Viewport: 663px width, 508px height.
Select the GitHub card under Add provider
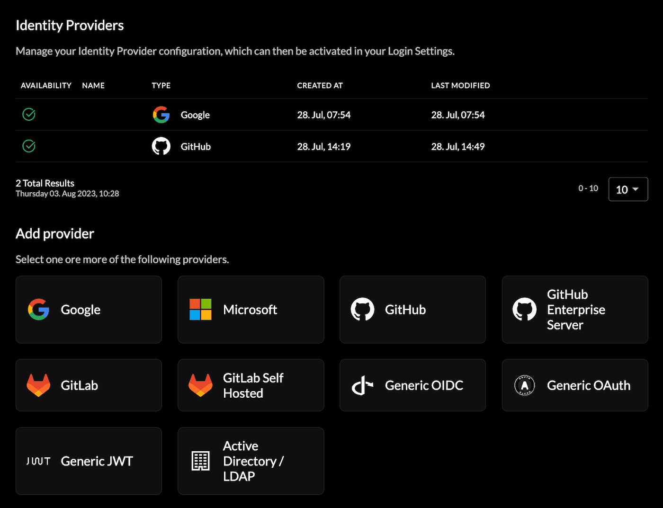(412, 310)
